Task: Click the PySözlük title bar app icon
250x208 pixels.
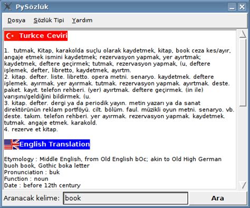Action: coord(7,7)
